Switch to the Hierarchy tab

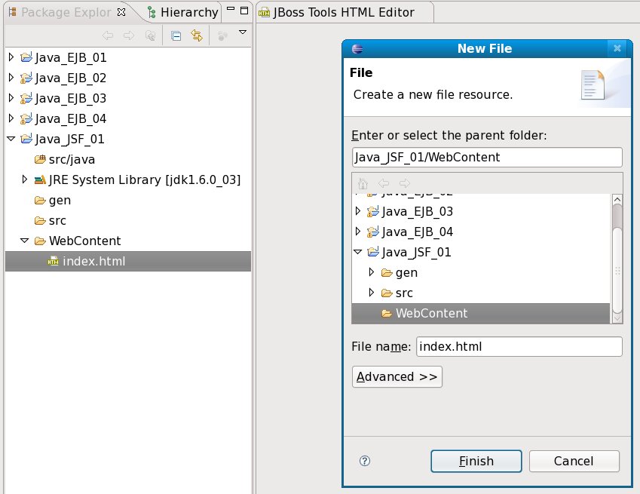coord(182,12)
